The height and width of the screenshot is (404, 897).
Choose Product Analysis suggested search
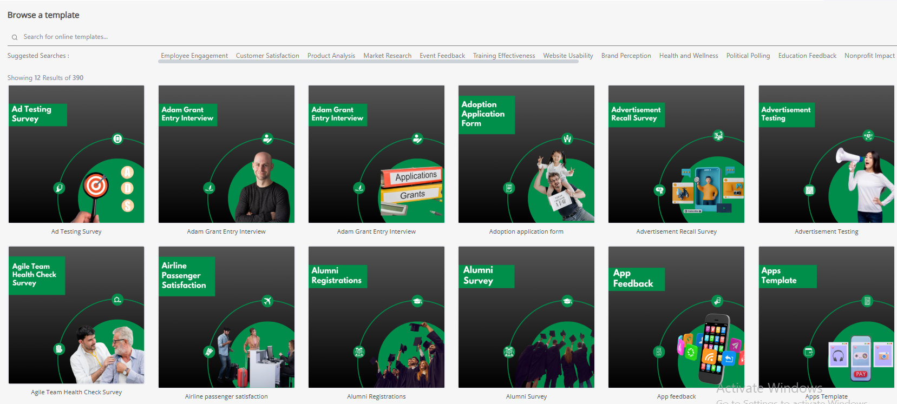tap(331, 56)
